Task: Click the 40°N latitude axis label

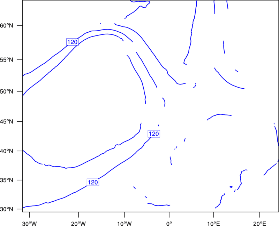Action: coord(7,151)
